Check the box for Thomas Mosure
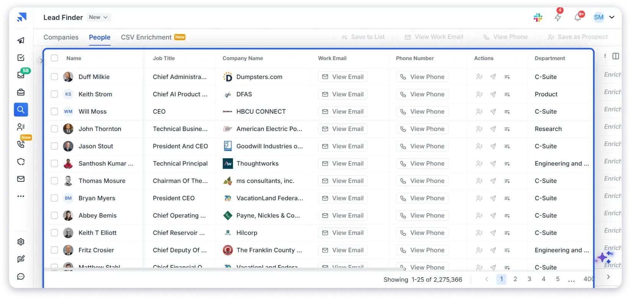This screenshot has width=631, height=299. click(54, 181)
